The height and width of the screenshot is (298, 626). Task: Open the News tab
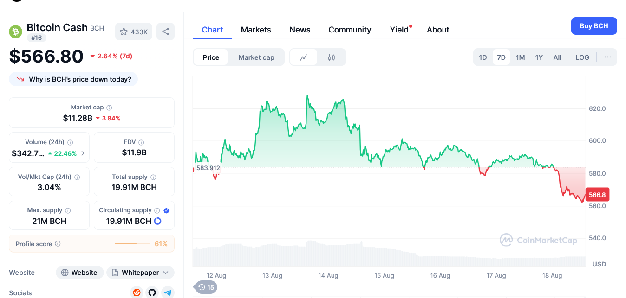300,30
